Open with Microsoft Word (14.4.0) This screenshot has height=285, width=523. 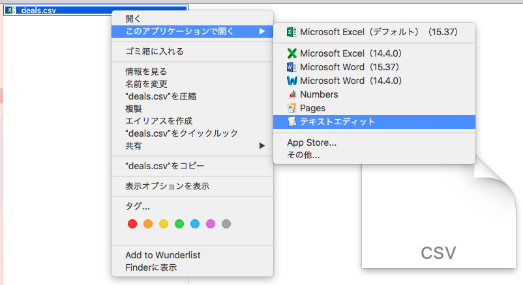coord(374,81)
